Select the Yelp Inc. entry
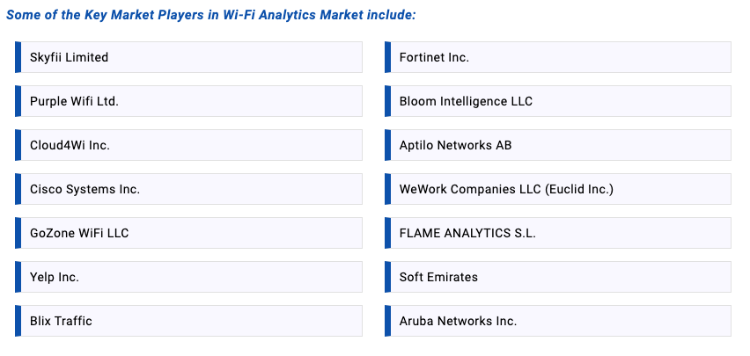This screenshot has width=750, height=356. [x=55, y=277]
